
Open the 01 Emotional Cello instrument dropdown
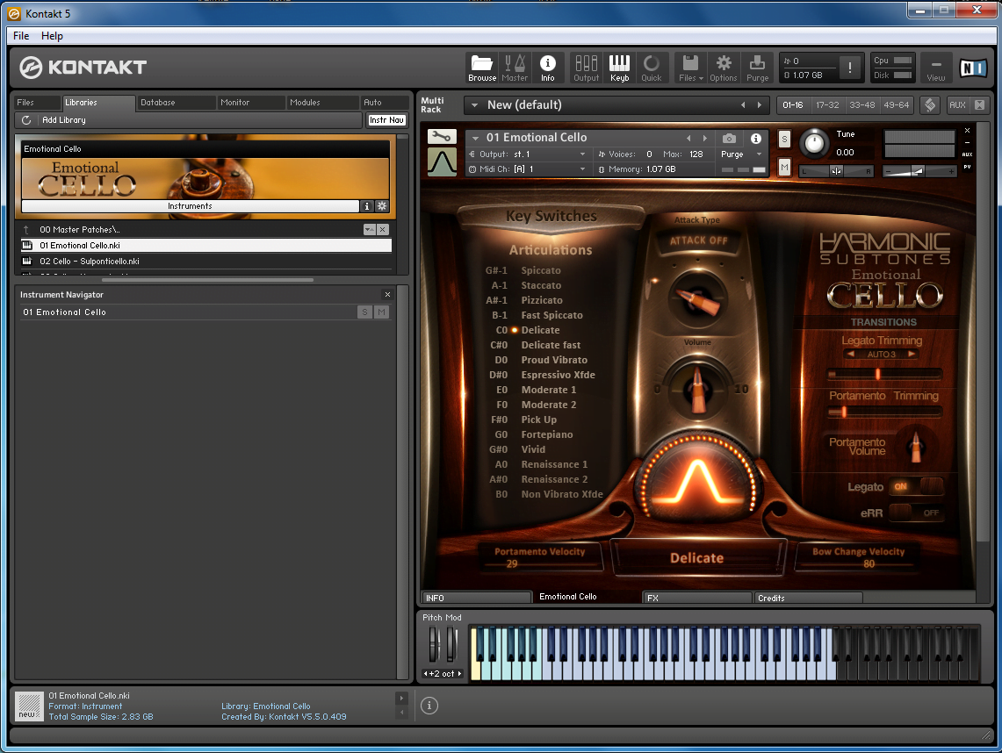(x=475, y=138)
